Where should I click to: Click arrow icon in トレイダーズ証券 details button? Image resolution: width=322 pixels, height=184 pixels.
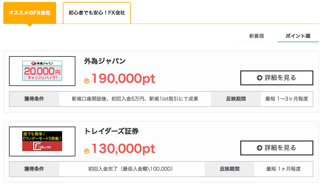pyautogui.click(x=260, y=148)
